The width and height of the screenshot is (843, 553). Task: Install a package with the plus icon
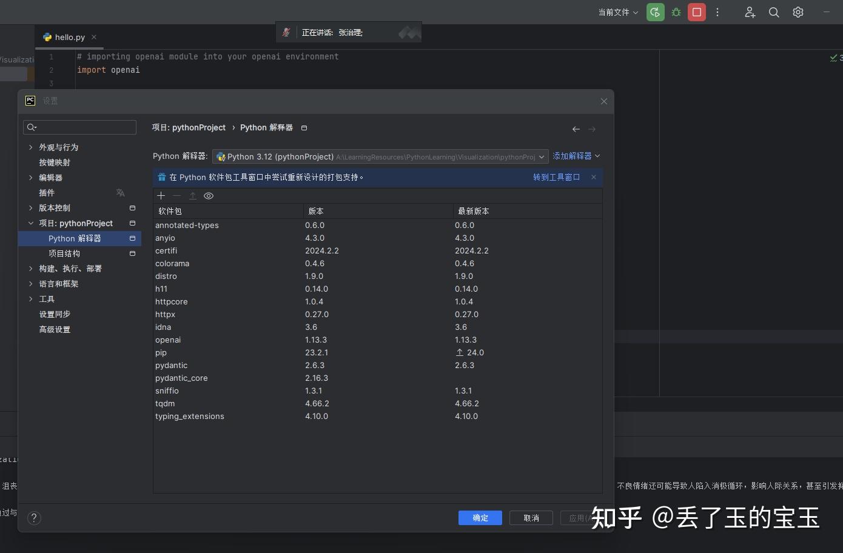click(x=161, y=195)
